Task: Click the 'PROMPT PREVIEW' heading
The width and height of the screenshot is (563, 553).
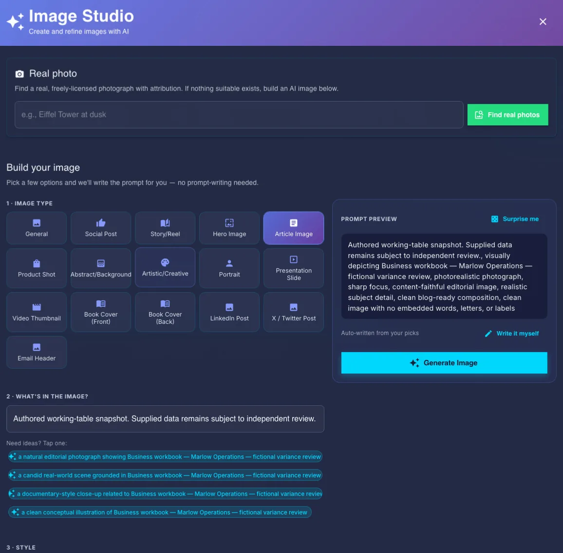Action: pos(369,219)
